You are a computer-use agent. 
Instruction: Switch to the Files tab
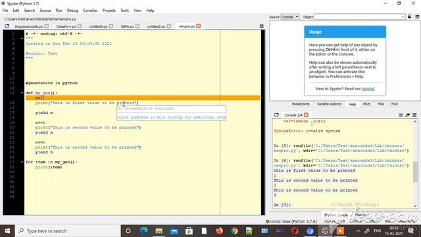[381, 104]
